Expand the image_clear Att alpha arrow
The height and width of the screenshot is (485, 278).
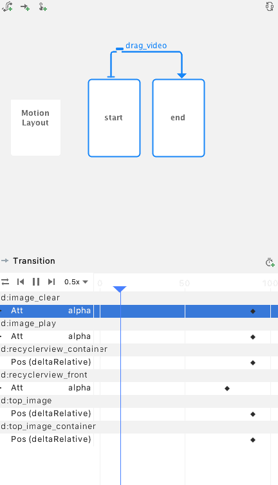tap(1, 311)
